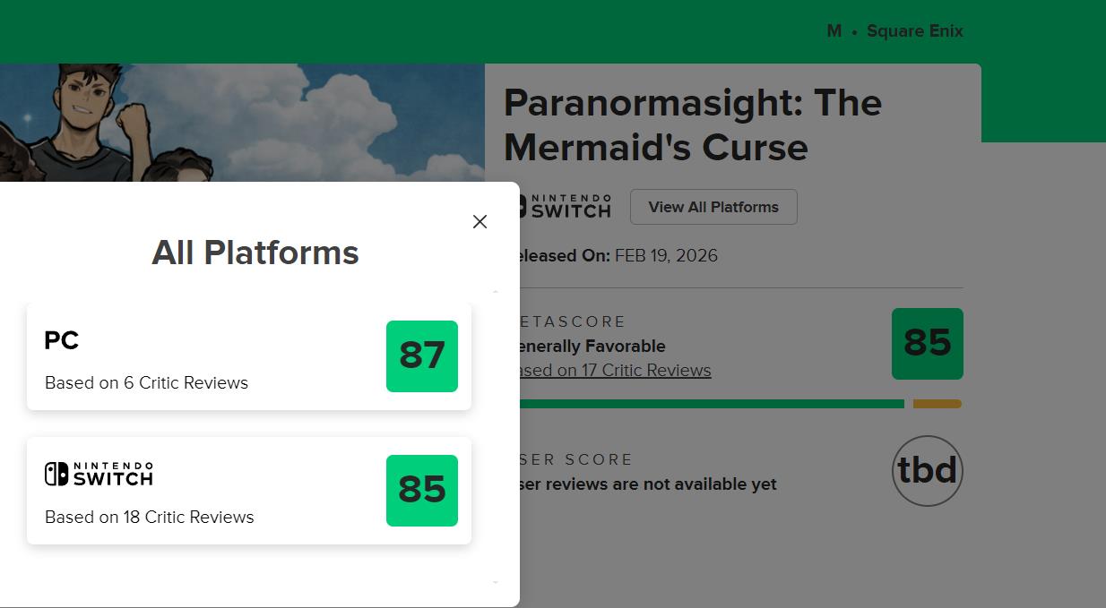Close the All Platforms popup
1106x608 pixels.
480,221
